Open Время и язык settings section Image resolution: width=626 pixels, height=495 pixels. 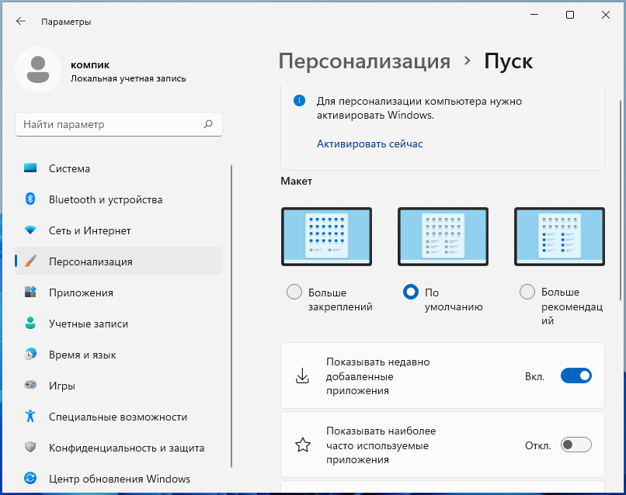tap(82, 355)
